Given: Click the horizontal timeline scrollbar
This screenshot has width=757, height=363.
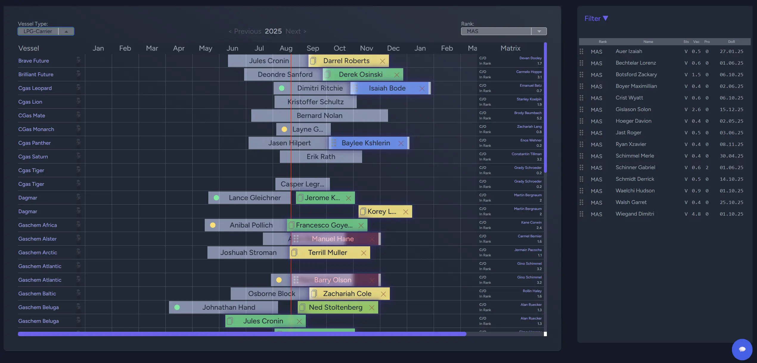Looking at the screenshot, I should click(242, 334).
